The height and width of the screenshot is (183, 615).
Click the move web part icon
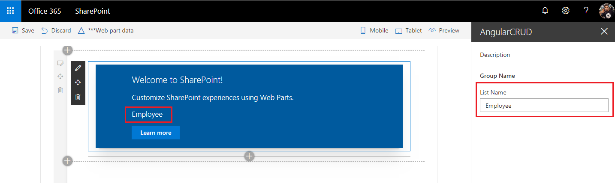pos(78,83)
